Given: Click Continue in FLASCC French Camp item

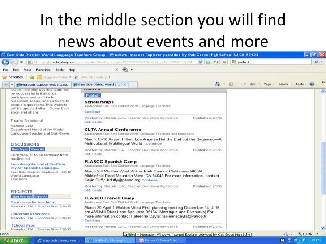Looking at the screenshot, I should [x=92, y=221].
